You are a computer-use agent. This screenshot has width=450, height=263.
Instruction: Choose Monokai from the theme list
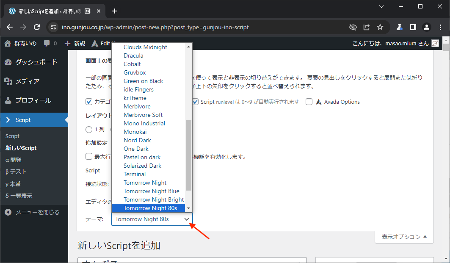click(x=135, y=132)
